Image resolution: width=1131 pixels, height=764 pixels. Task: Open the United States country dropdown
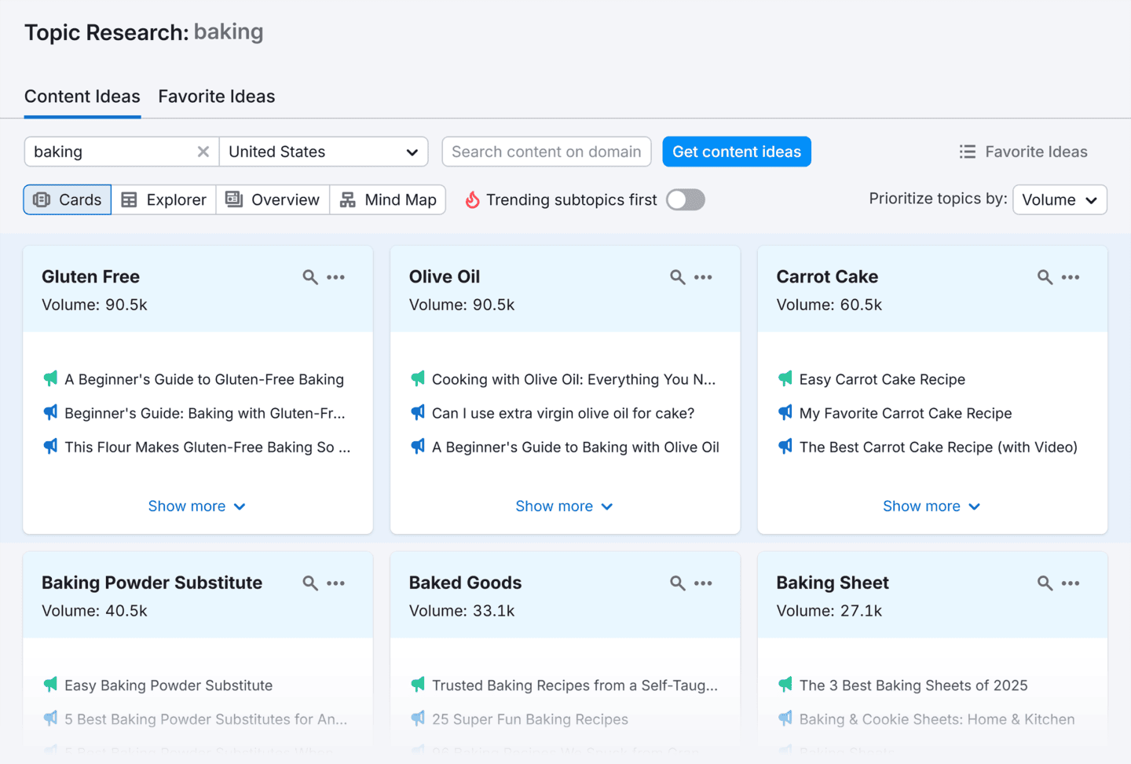[324, 152]
